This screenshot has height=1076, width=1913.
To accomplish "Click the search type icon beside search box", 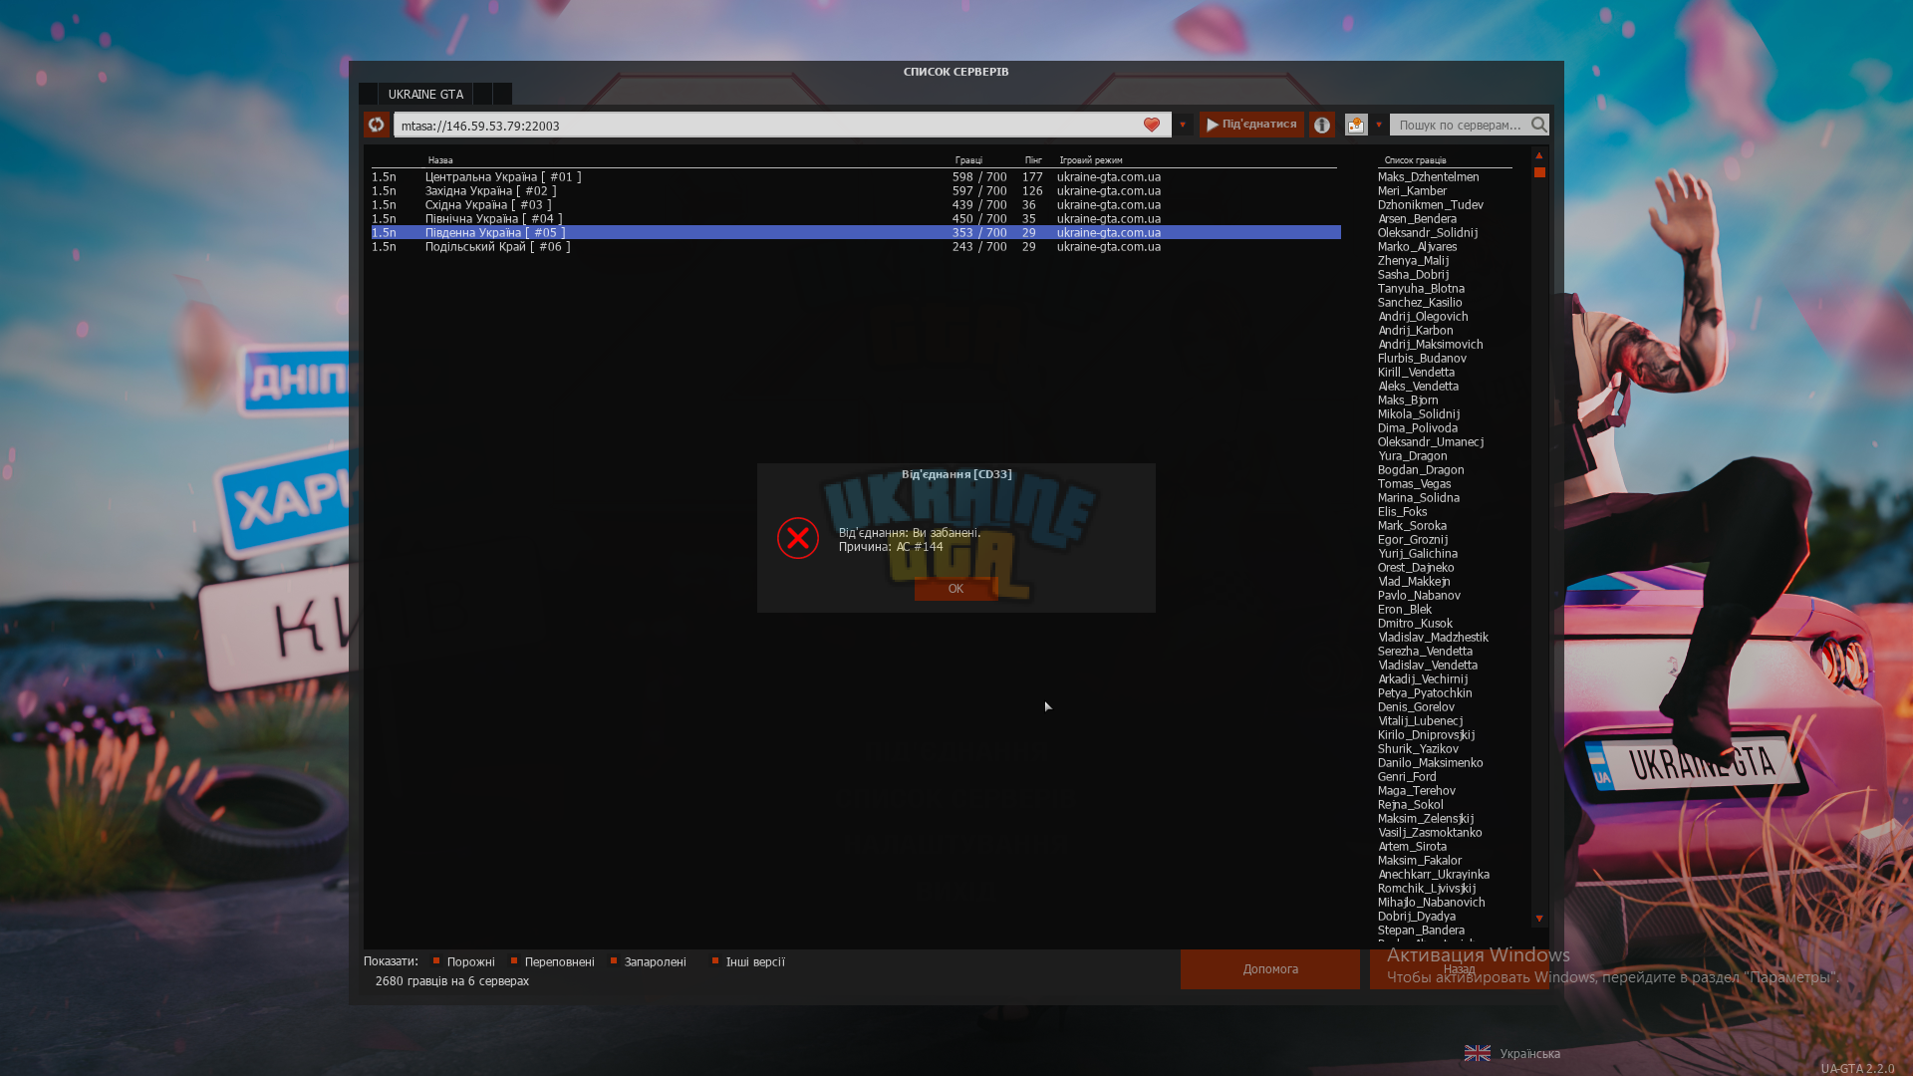I will [x=1356, y=125].
